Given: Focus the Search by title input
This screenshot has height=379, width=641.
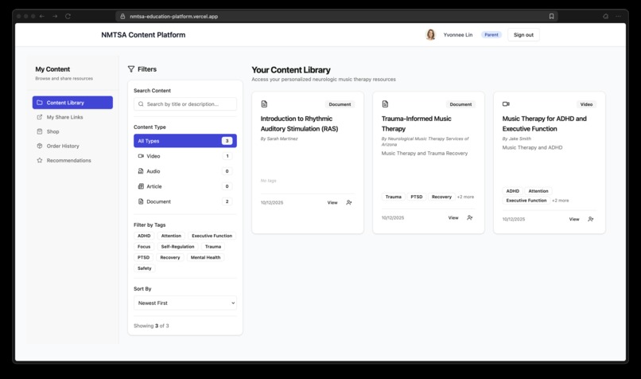Looking at the screenshot, I should click(x=185, y=104).
